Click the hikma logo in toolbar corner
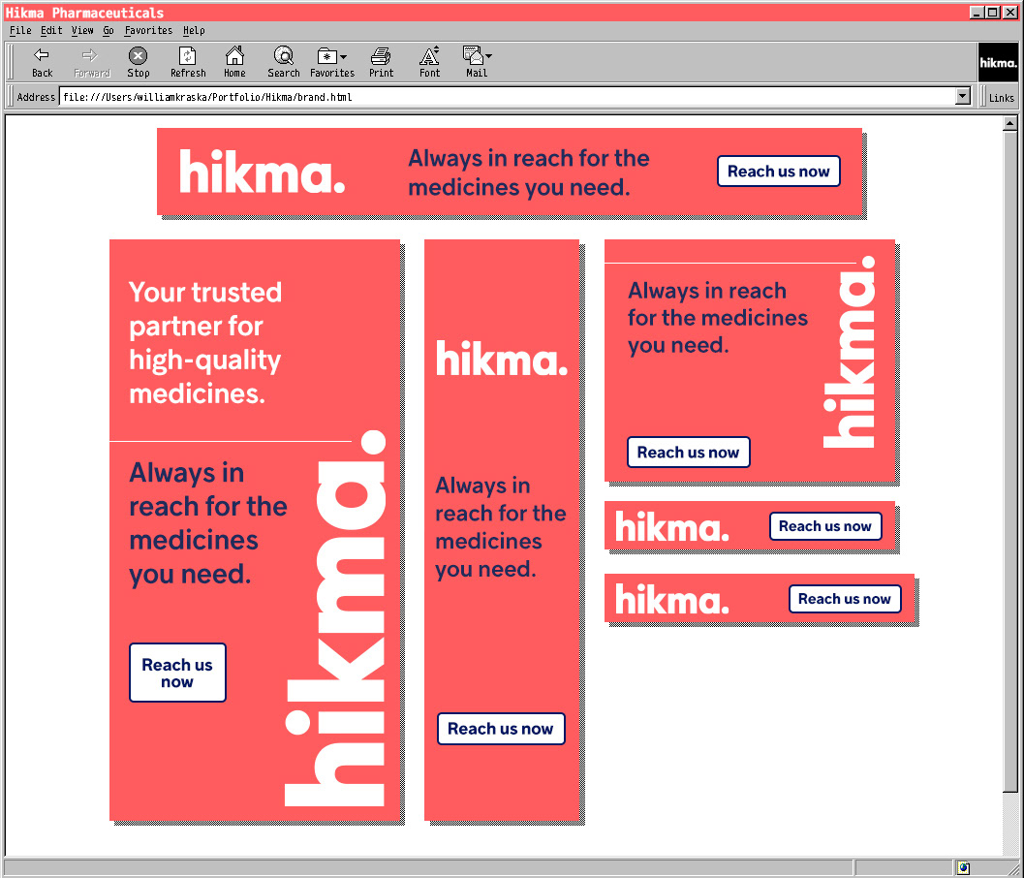Image resolution: width=1024 pixels, height=878 pixels. pos(998,63)
